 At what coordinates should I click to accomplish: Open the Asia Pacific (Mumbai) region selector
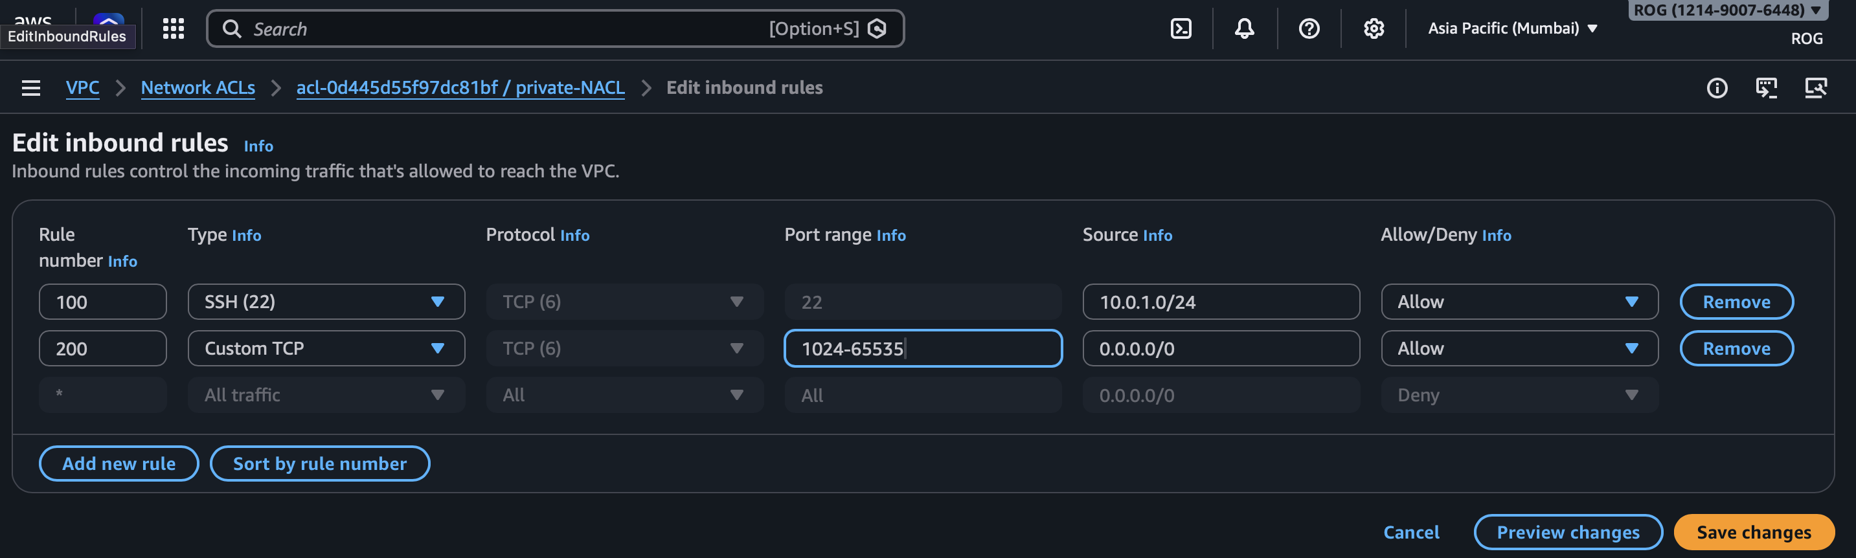tap(1512, 28)
